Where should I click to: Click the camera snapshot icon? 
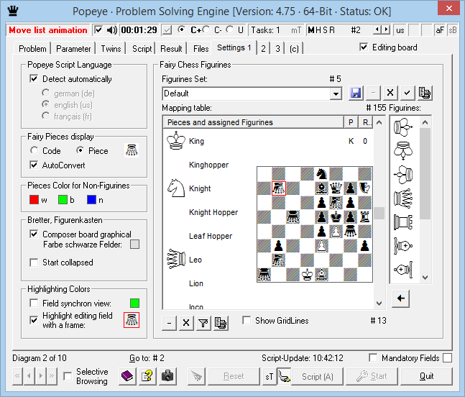tap(167, 376)
